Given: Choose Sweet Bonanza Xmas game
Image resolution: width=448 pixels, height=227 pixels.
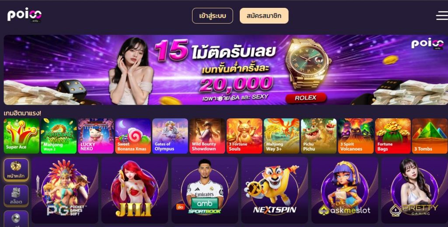Looking at the screenshot, I should point(133,136).
